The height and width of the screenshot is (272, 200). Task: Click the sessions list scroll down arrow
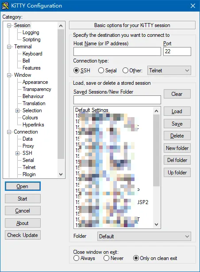(156, 224)
